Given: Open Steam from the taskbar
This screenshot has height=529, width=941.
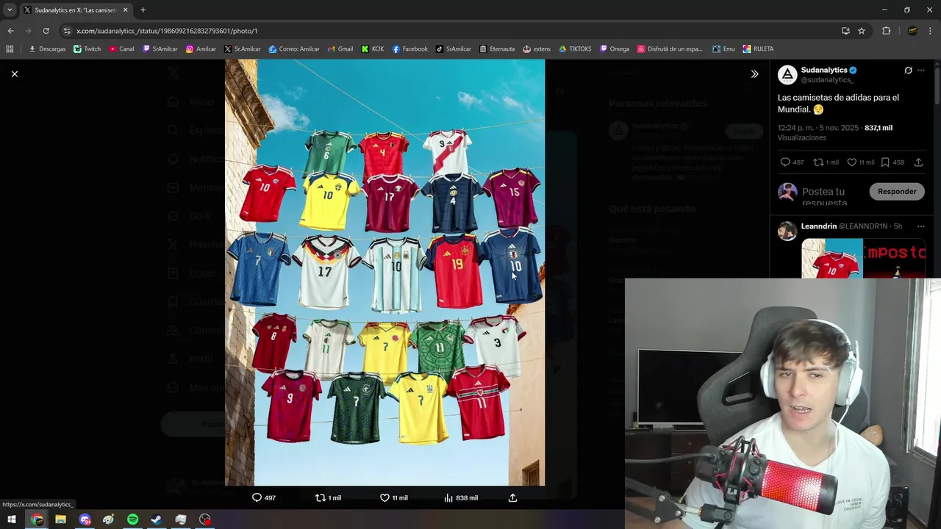Looking at the screenshot, I should point(157,519).
